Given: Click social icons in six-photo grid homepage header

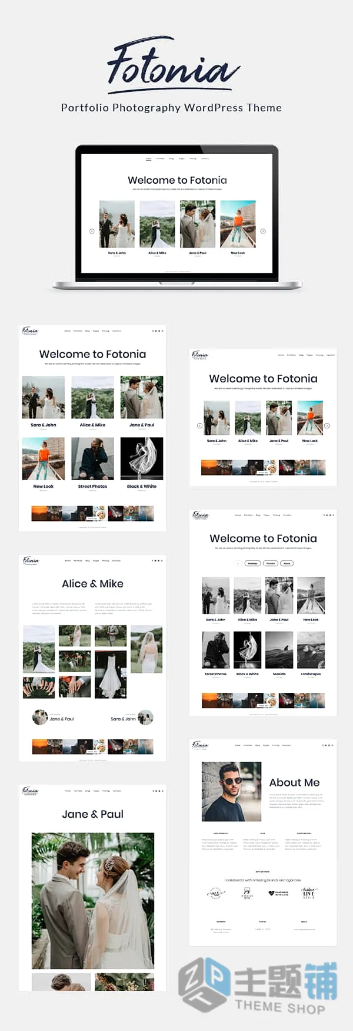Looking at the screenshot, I should pos(158,331).
